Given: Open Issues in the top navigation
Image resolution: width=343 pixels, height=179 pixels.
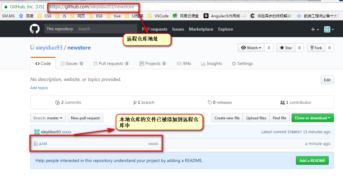Looking at the screenshot, I should (178, 29).
